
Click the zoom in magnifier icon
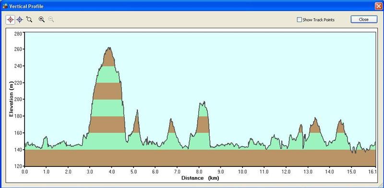pyautogui.click(x=42, y=19)
